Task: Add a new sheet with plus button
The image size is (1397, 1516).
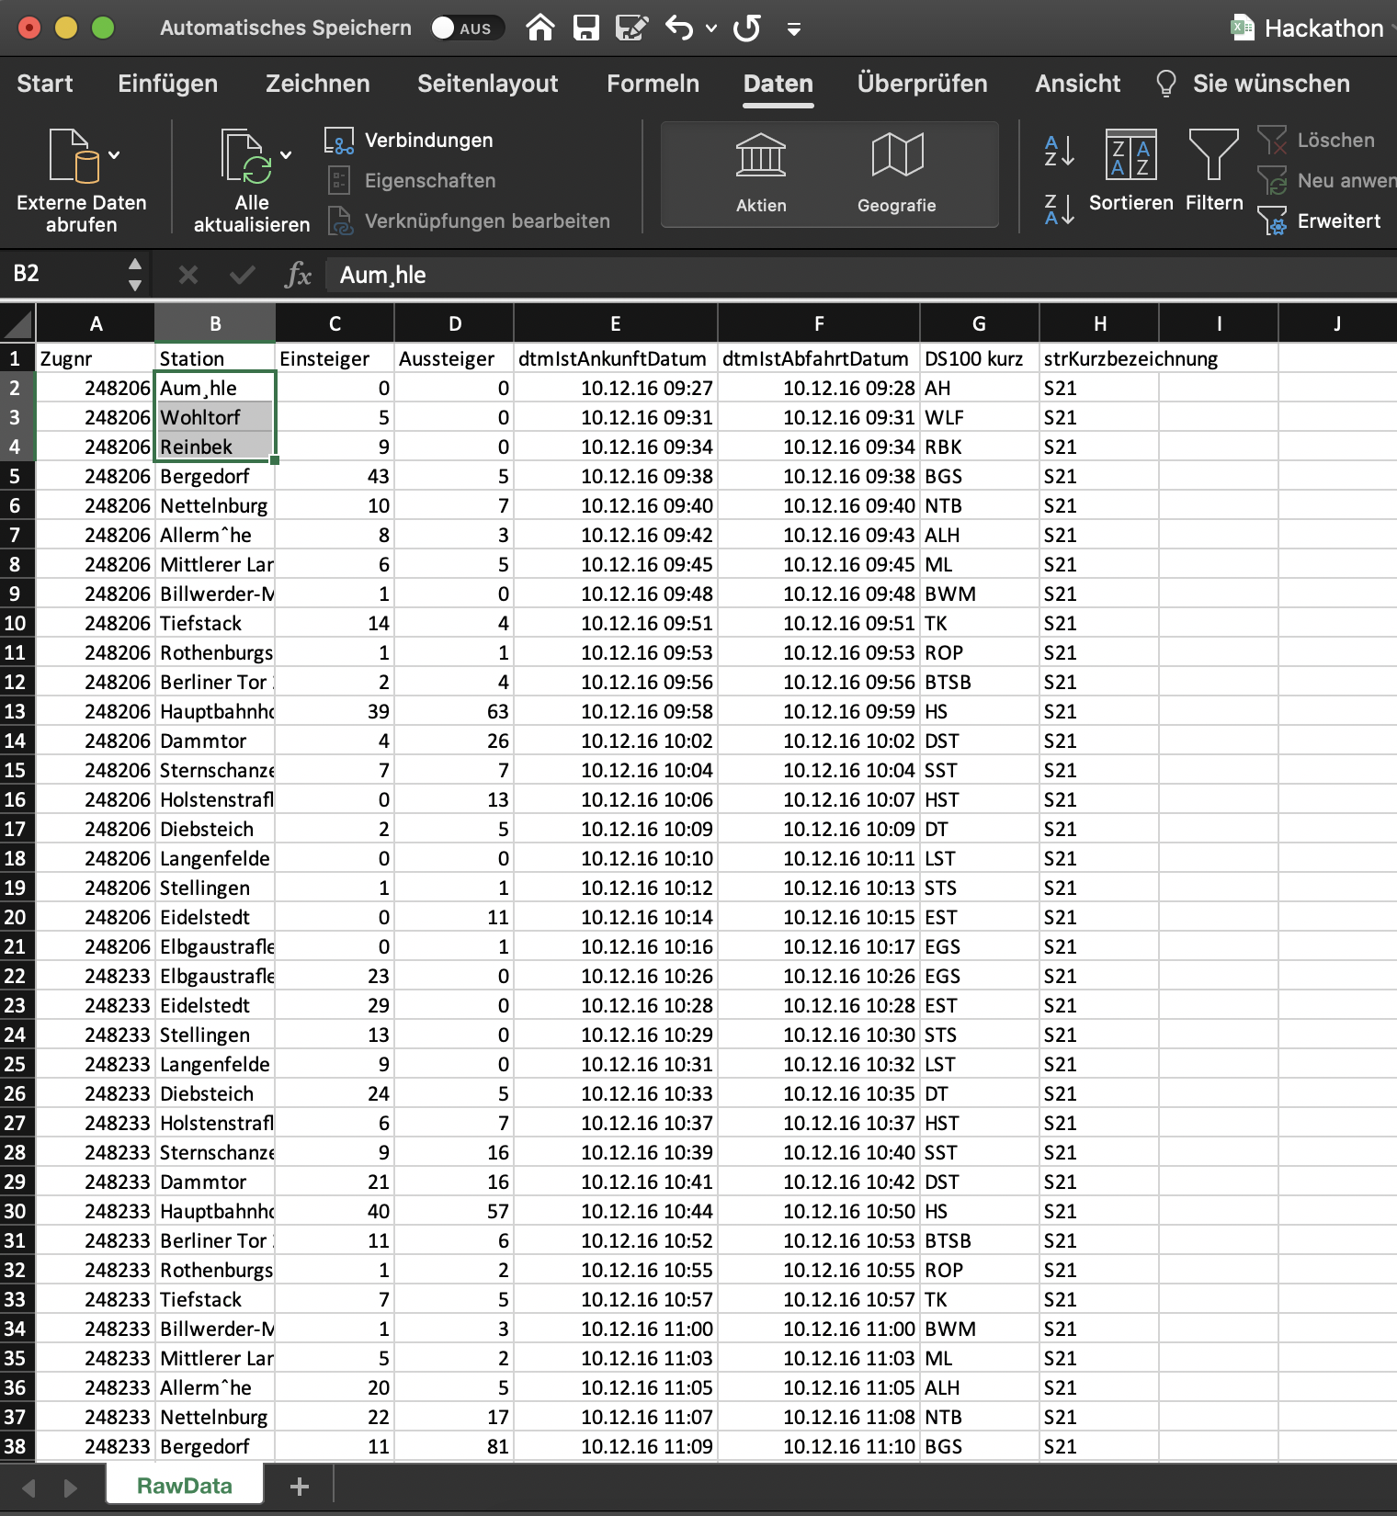Action: pos(300,1486)
